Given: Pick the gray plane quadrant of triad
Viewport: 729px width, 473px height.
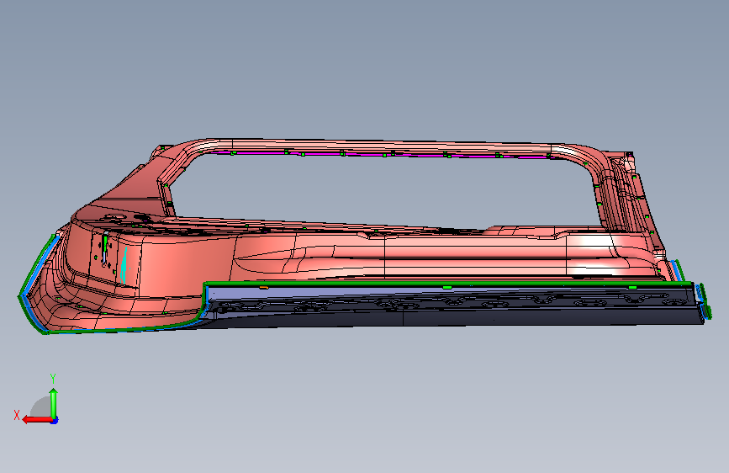Looking at the screenshot, I should coord(42,407).
